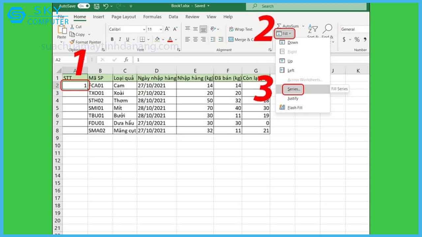Choose Justify in the Fill menu
Image resolution: width=422 pixels, height=237 pixels.
pyautogui.click(x=303, y=98)
